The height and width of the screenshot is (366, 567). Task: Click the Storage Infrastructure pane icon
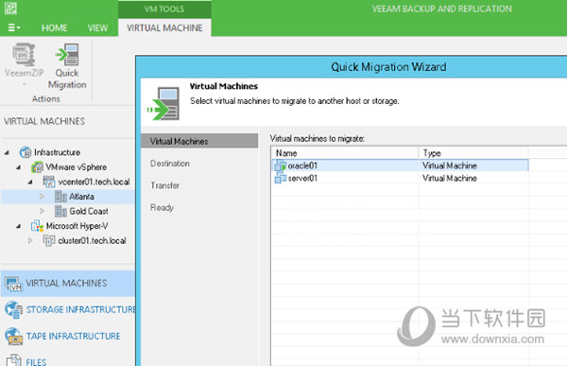(14, 310)
